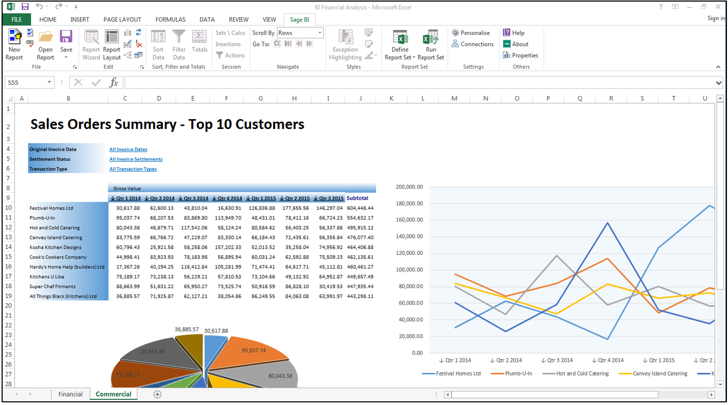Viewport: 728px width, 405px height.
Task: Switch to the Financial sheet tab
Action: 71,394
